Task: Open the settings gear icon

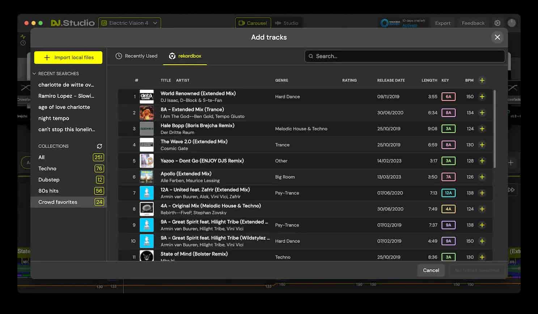Action: 497,22
